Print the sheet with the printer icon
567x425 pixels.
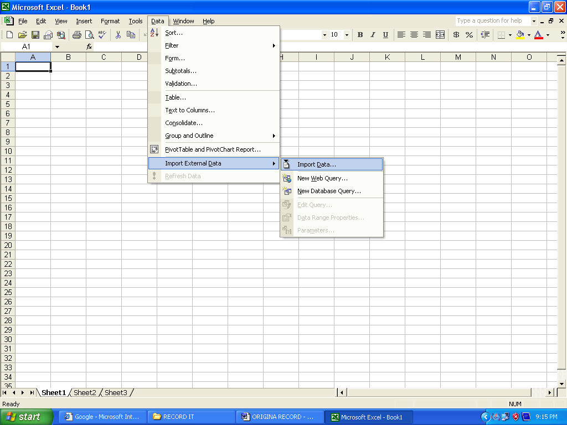(76, 35)
